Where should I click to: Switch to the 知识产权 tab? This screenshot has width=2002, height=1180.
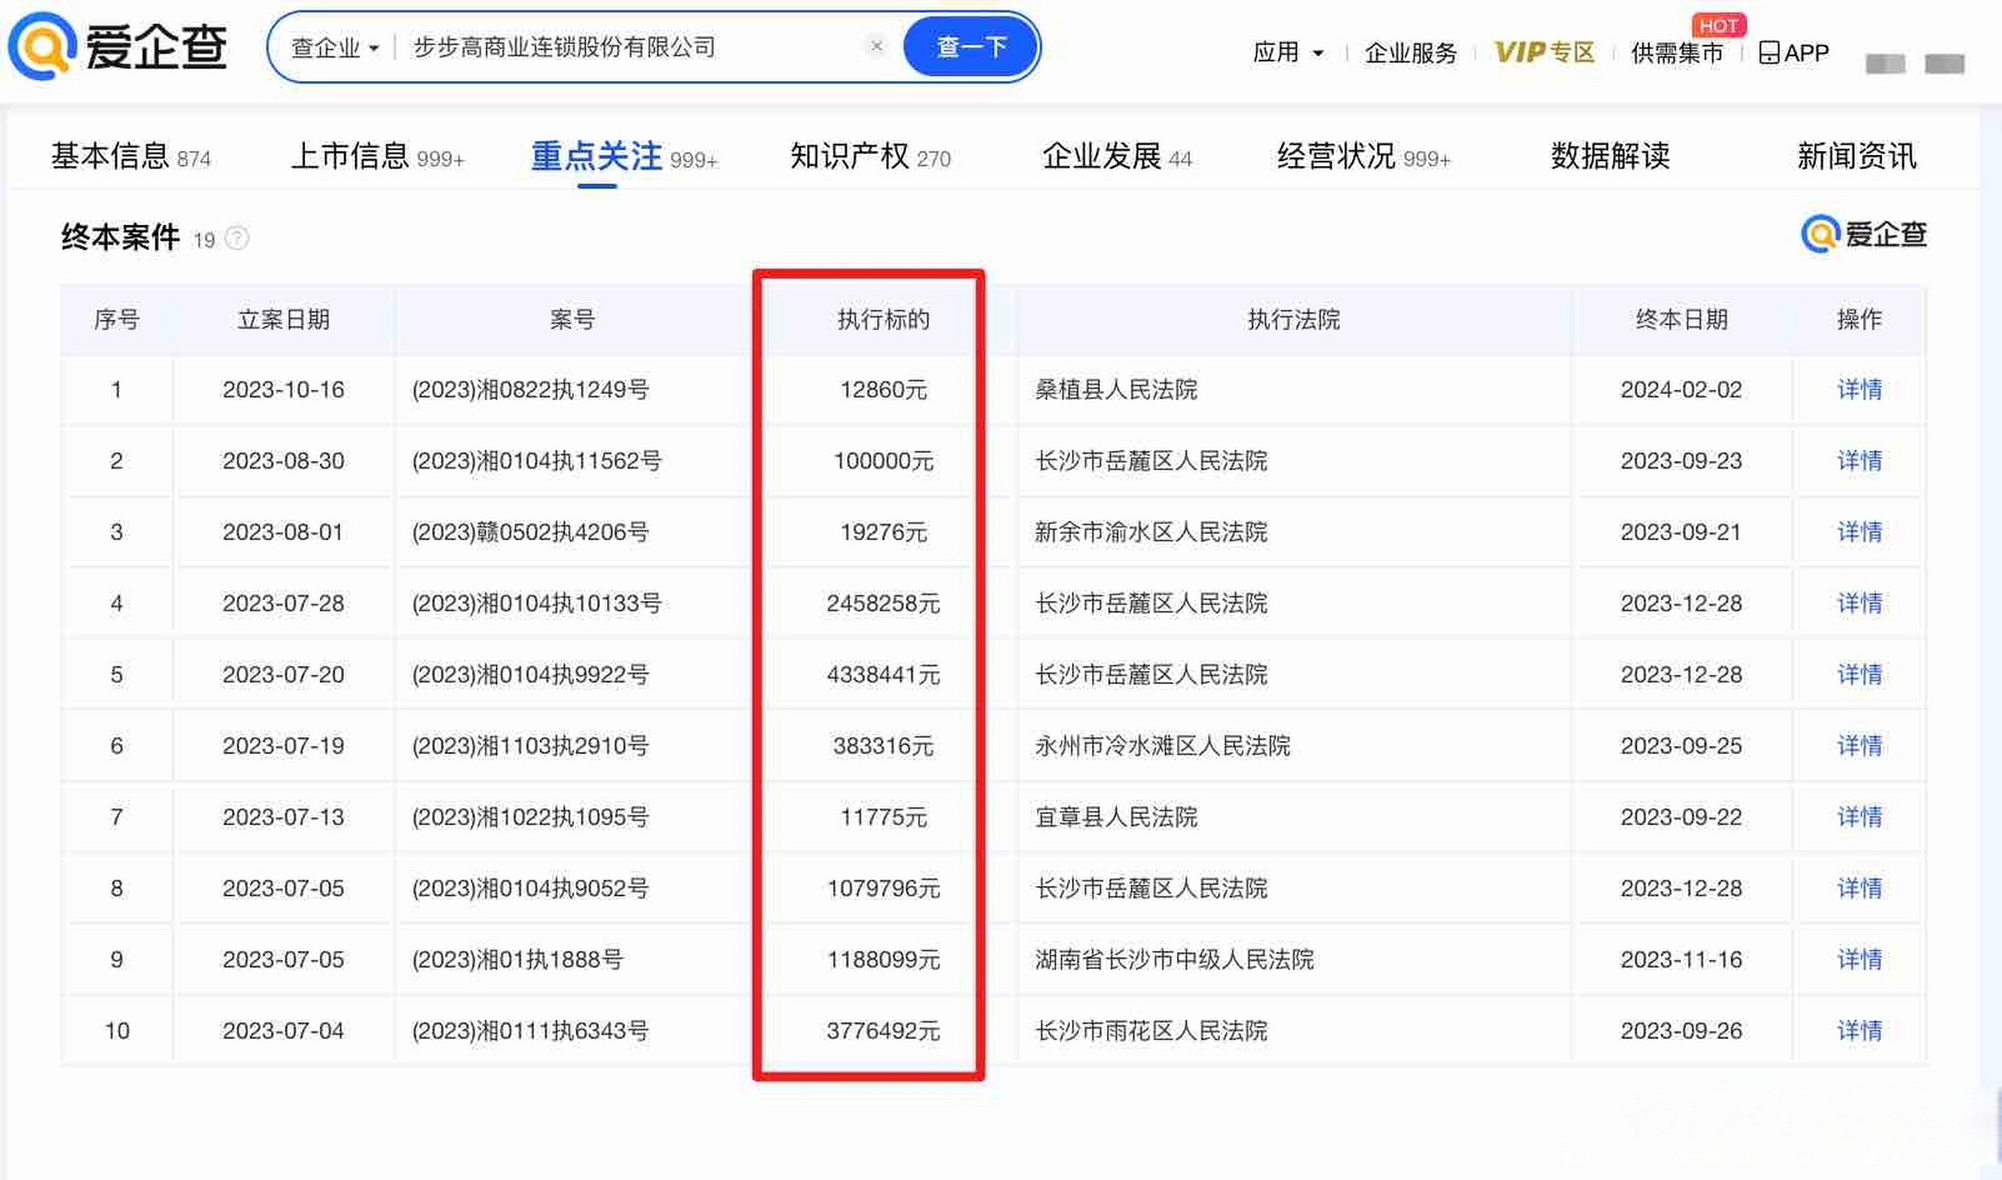click(870, 157)
